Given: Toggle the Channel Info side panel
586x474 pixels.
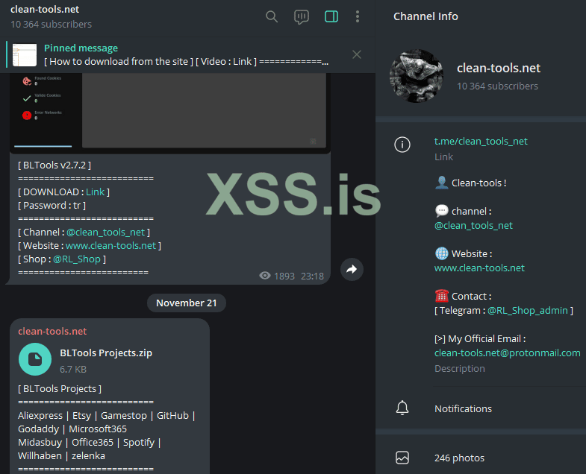Looking at the screenshot, I should pyautogui.click(x=331, y=17).
